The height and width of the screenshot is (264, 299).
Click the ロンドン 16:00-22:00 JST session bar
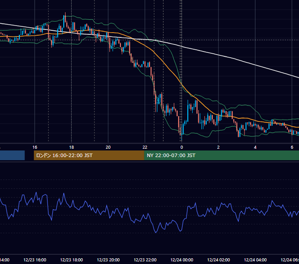coord(89,155)
